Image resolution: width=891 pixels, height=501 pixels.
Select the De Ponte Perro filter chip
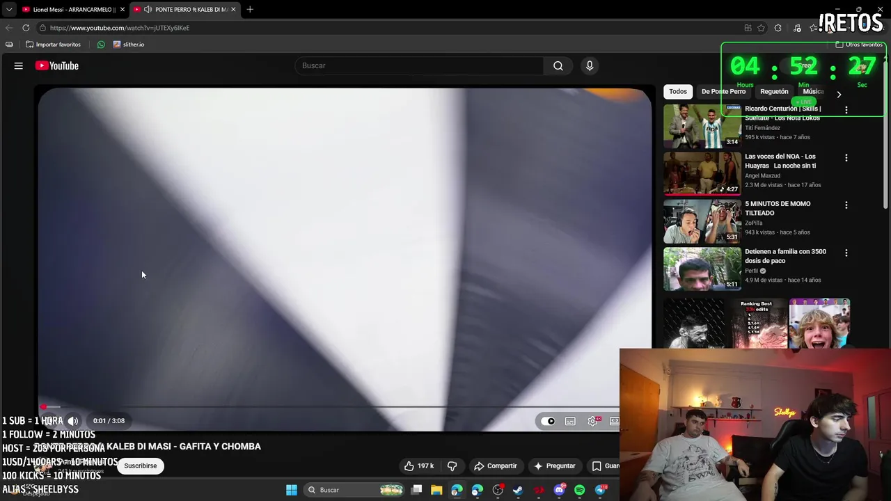[x=723, y=91]
